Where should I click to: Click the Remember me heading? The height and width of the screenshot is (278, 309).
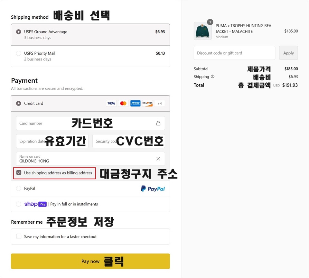coord(27,222)
